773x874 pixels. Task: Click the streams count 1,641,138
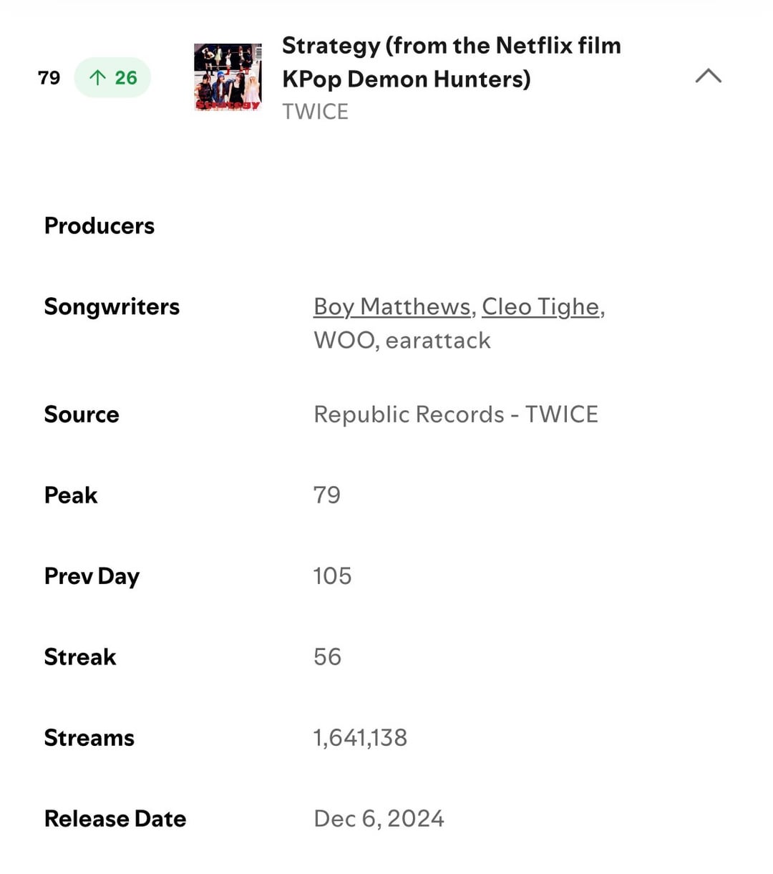360,737
